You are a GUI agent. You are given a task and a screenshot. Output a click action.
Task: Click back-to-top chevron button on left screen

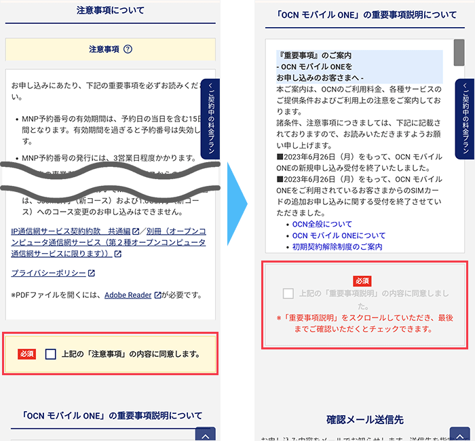(206, 434)
